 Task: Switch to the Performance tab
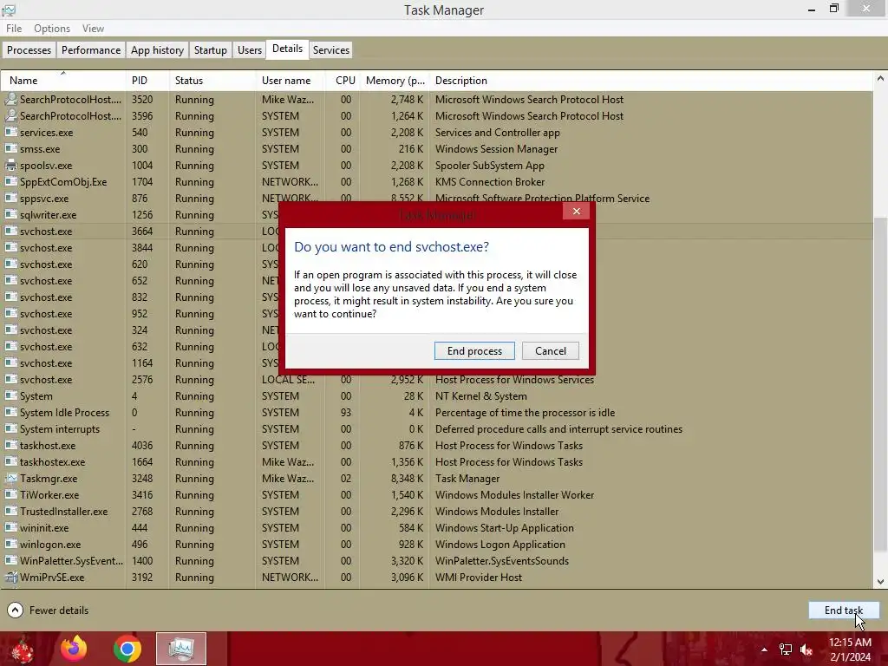[90, 49]
